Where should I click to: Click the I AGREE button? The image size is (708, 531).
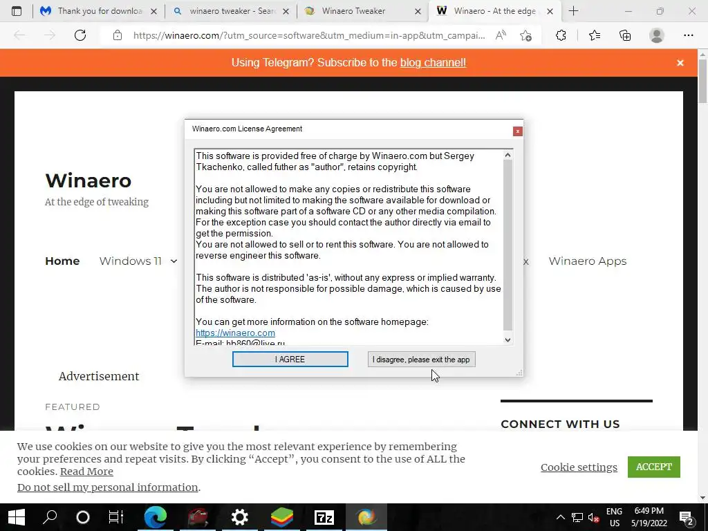tap(290, 360)
